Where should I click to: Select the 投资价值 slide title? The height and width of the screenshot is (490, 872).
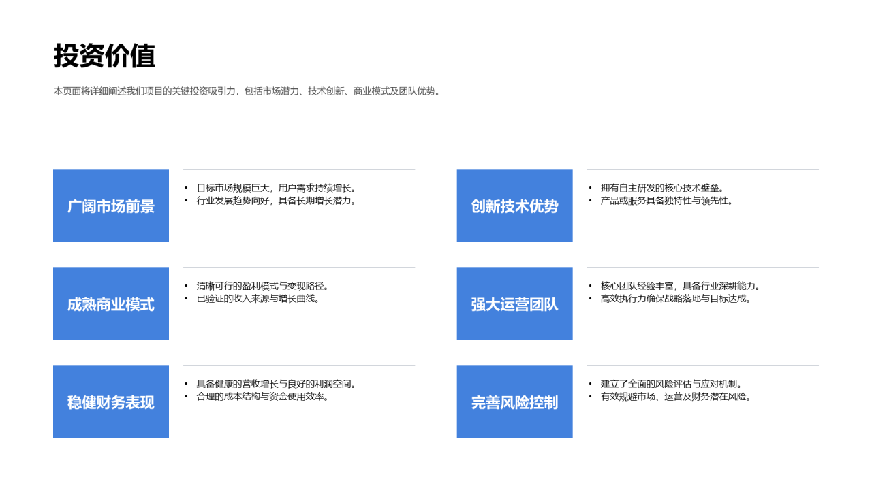pos(105,56)
